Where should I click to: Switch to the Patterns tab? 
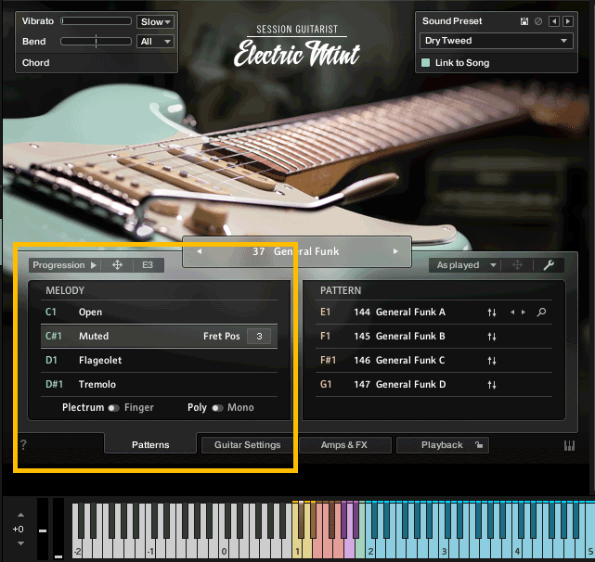(x=150, y=444)
